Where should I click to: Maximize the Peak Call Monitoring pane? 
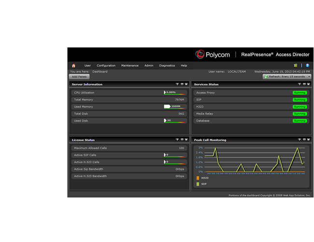pyautogui.click(x=304, y=139)
